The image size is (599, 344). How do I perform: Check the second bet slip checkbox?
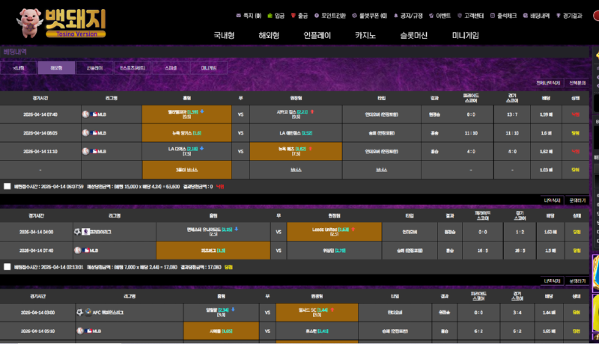point(7,266)
